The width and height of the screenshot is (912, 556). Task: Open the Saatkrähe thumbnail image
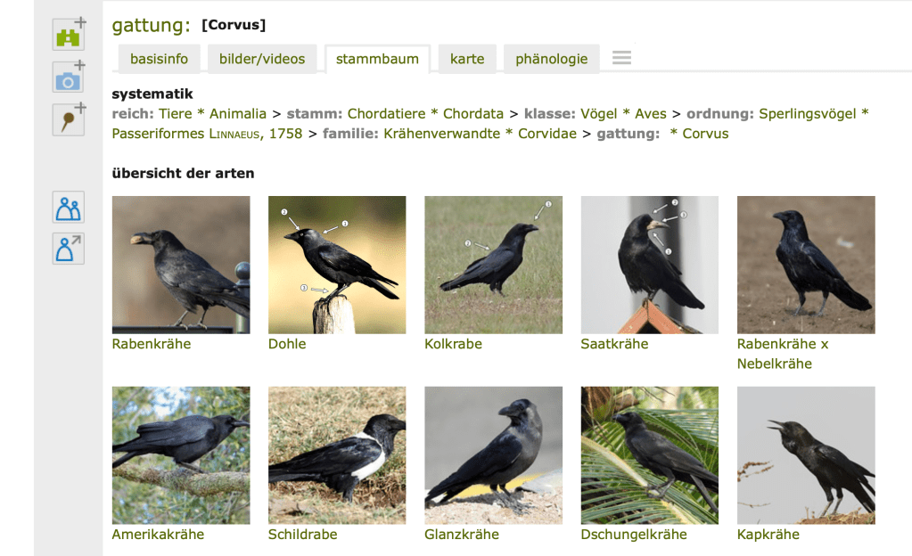[x=649, y=265]
